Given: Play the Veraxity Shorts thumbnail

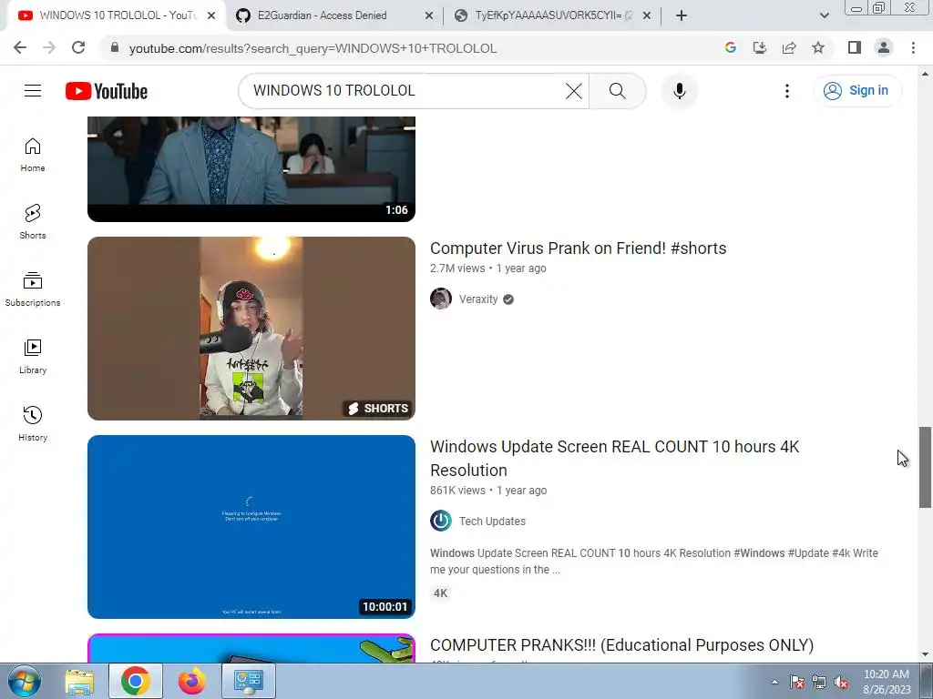Looking at the screenshot, I should 251,328.
